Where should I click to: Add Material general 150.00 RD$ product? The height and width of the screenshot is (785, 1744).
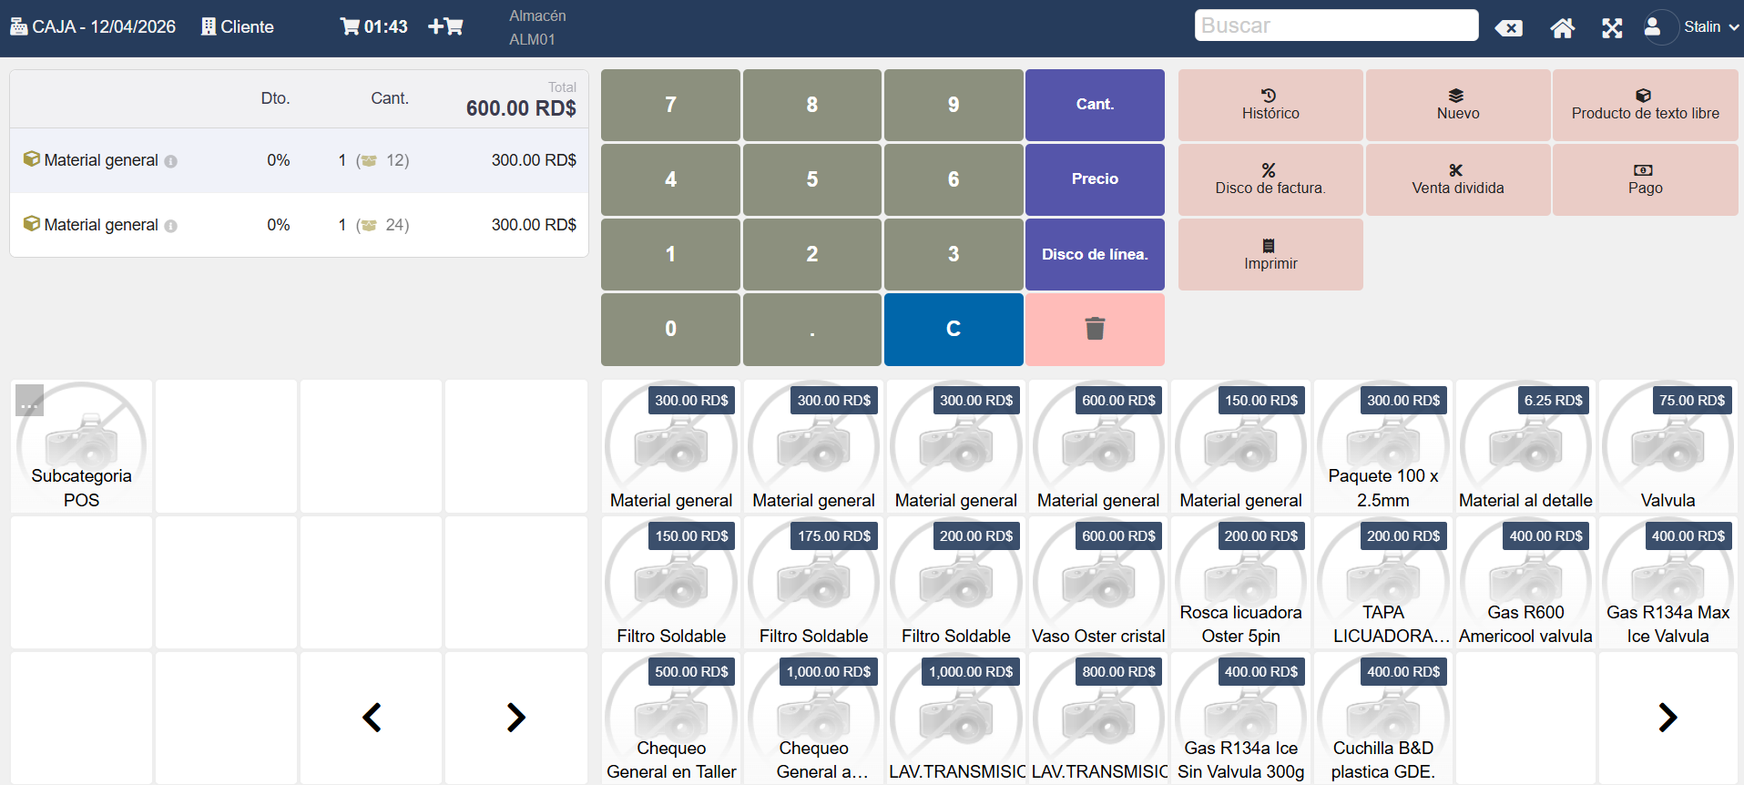click(1240, 446)
